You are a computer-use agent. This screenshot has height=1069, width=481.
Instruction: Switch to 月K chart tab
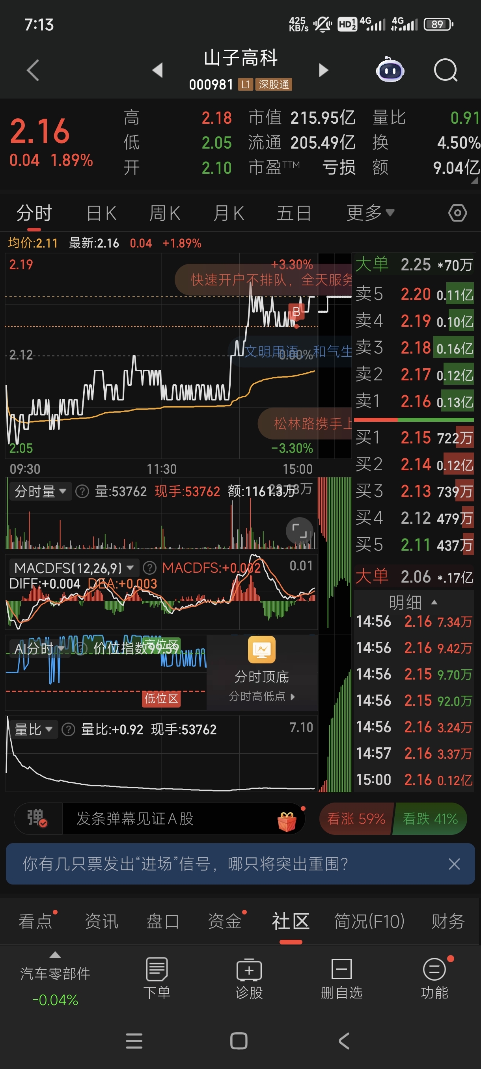(x=229, y=213)
